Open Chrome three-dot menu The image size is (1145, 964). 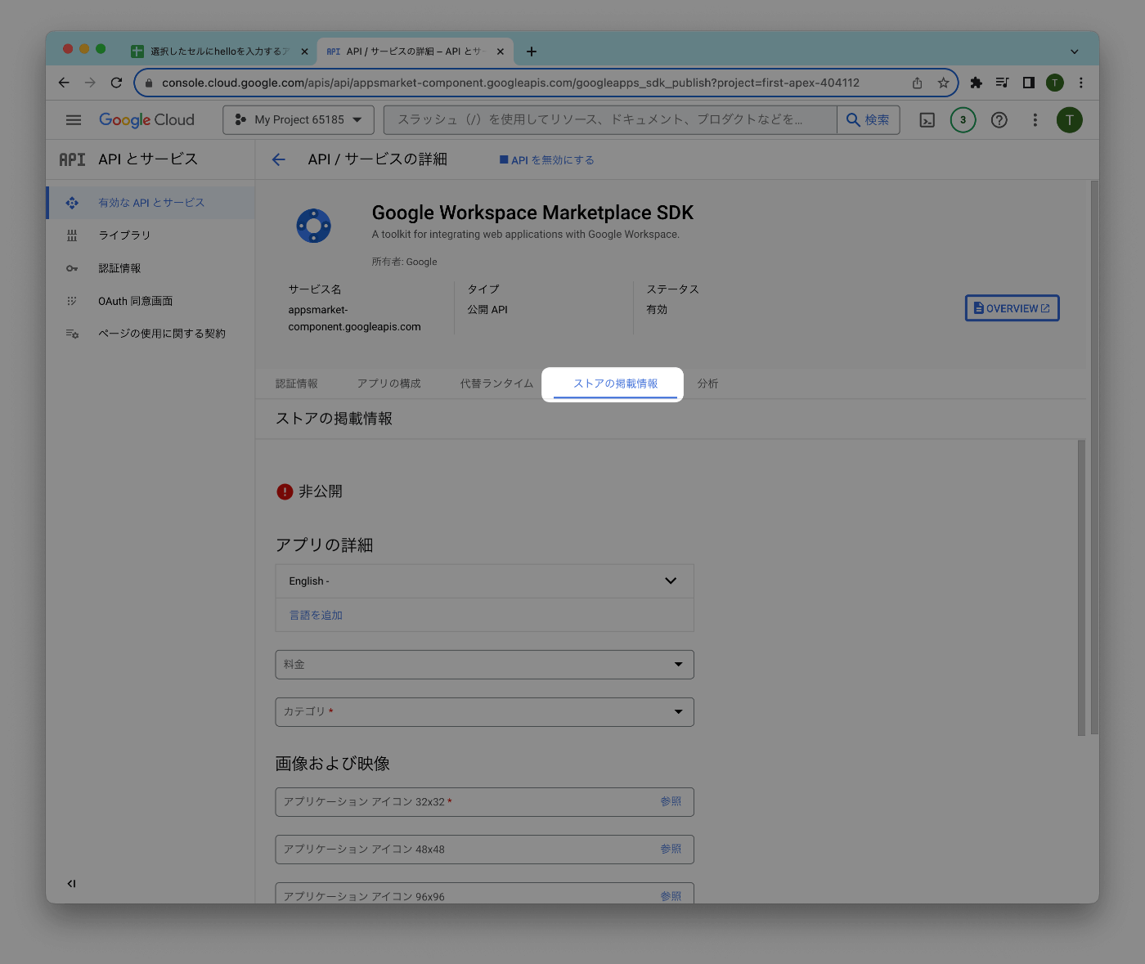coord(1081,83)
